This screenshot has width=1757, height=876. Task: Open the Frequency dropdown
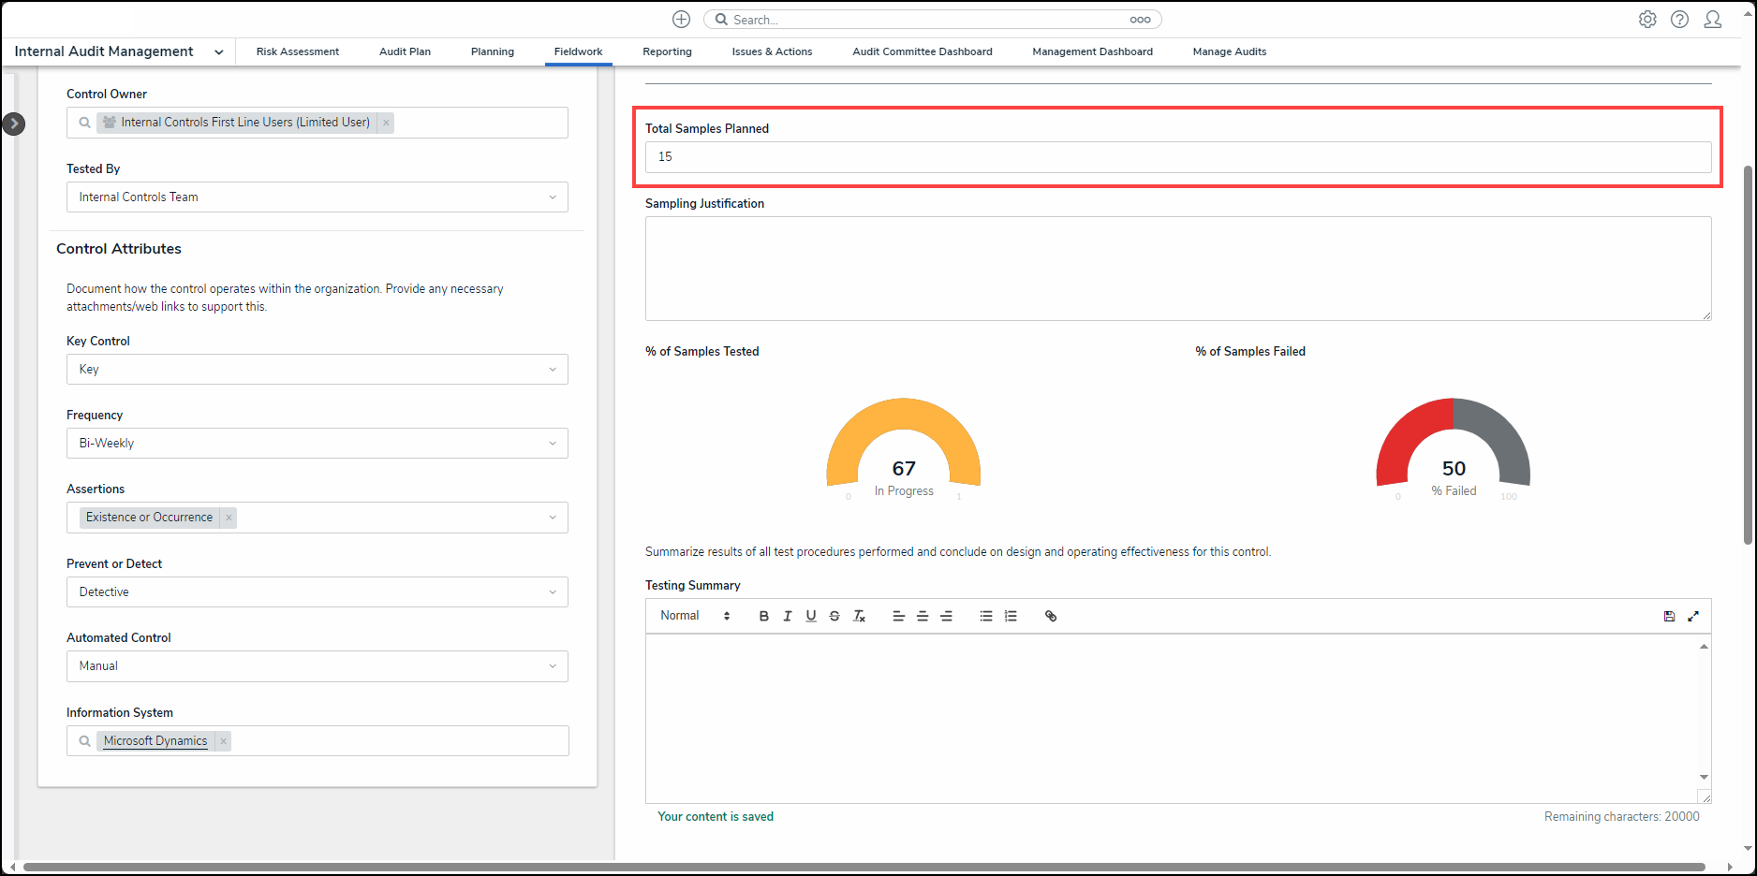coord(317,444)
